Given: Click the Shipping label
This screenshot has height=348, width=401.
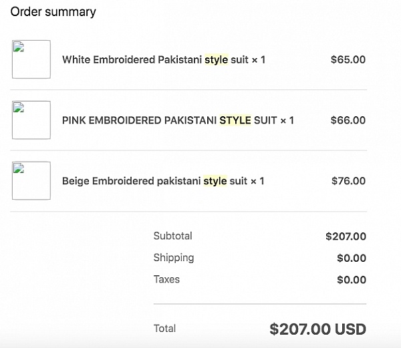Looking at the screenshot, I should click(174, 258).
